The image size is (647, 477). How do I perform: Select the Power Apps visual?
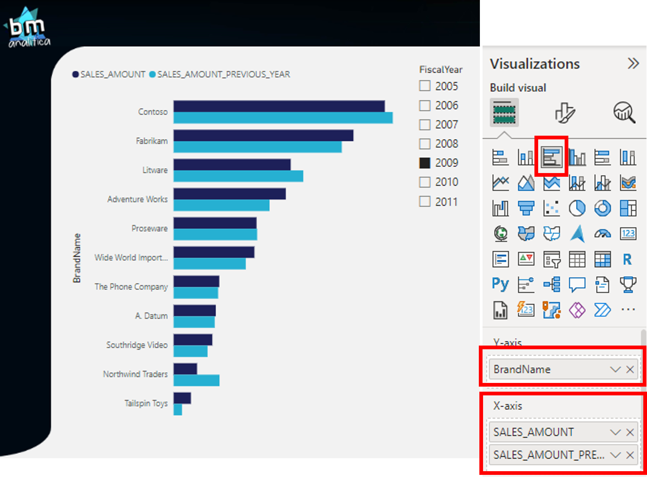tap(577, 310)
